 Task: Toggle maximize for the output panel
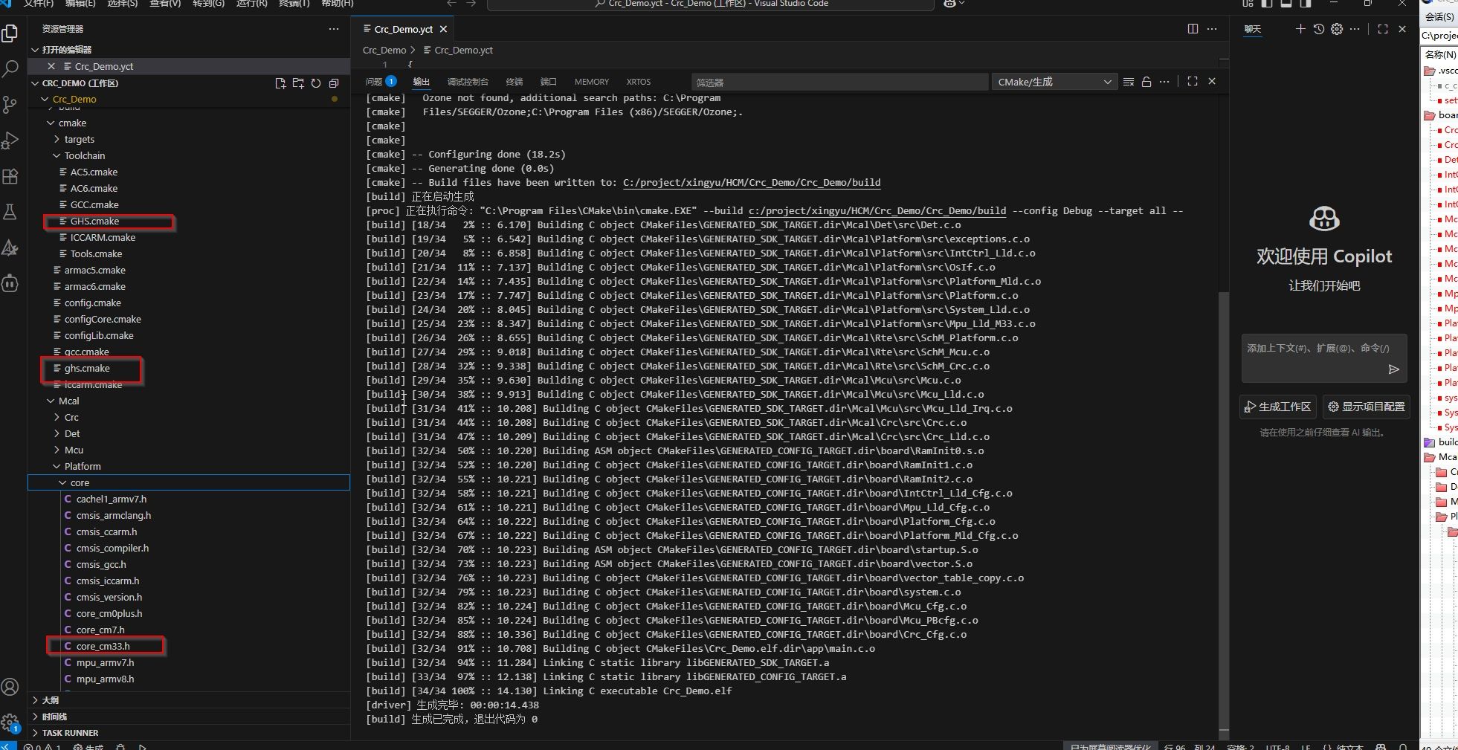pyautogui.click(x=1193, y=82)
